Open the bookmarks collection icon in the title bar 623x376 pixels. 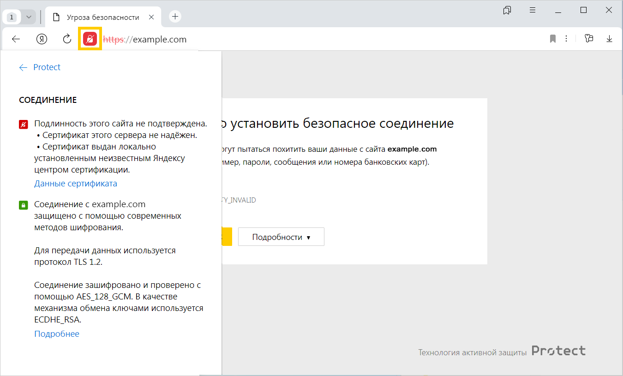(507, 10)
